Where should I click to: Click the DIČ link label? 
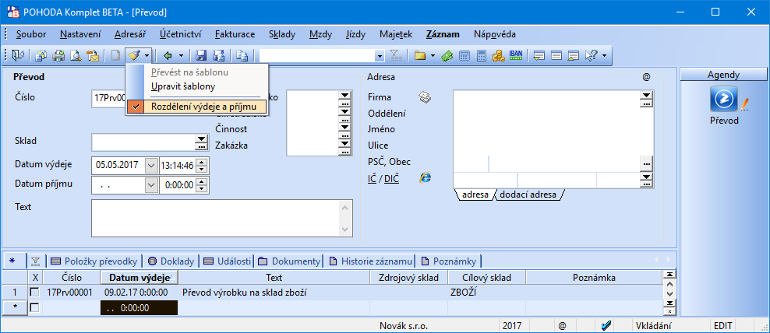pos(391,179)
